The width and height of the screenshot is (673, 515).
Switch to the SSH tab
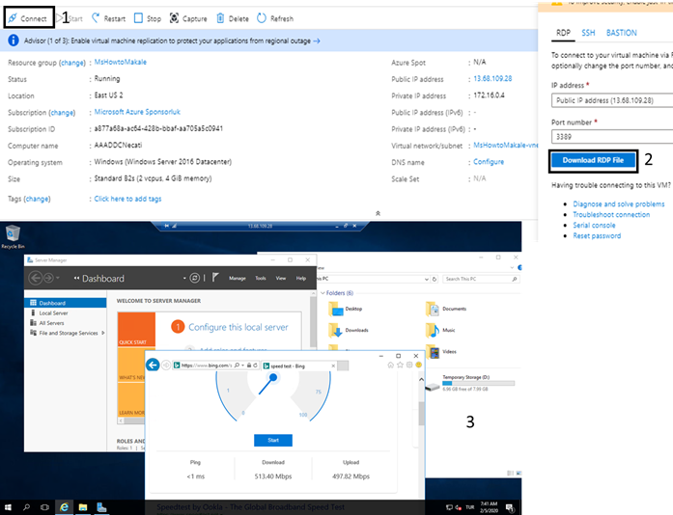[588, 33]
